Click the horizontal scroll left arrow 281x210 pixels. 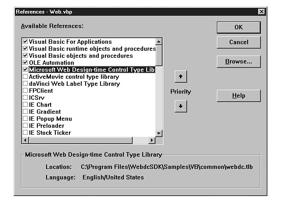(x=25, y=140)
